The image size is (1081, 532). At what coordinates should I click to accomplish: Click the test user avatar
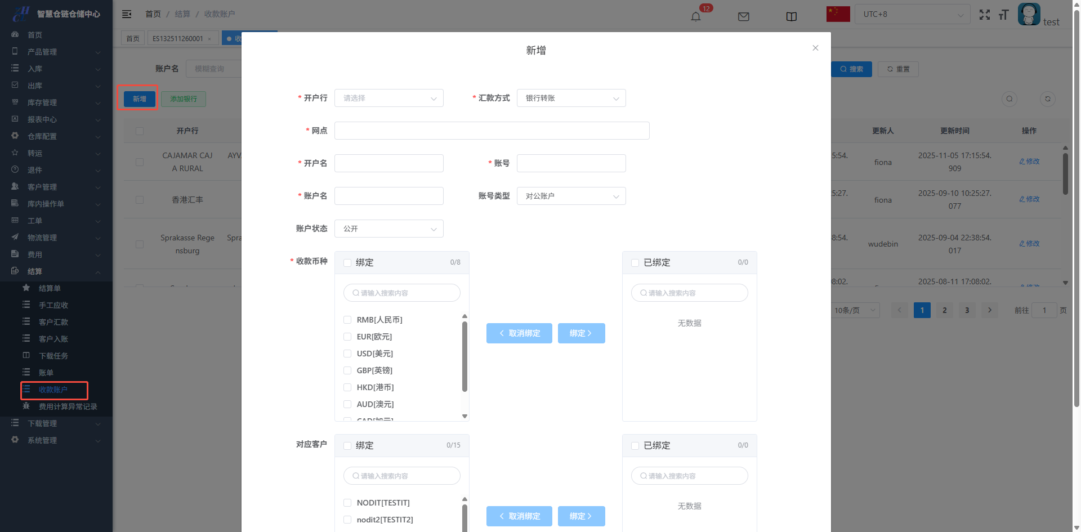(x=1029, y=14)
